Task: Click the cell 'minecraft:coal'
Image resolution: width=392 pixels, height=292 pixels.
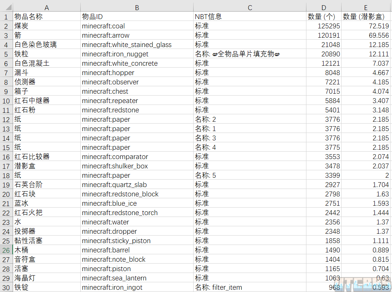Action: (137, 26)
